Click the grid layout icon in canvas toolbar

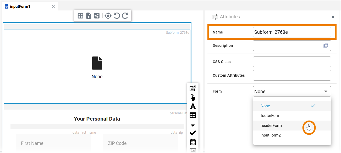[x=81, y=16]
